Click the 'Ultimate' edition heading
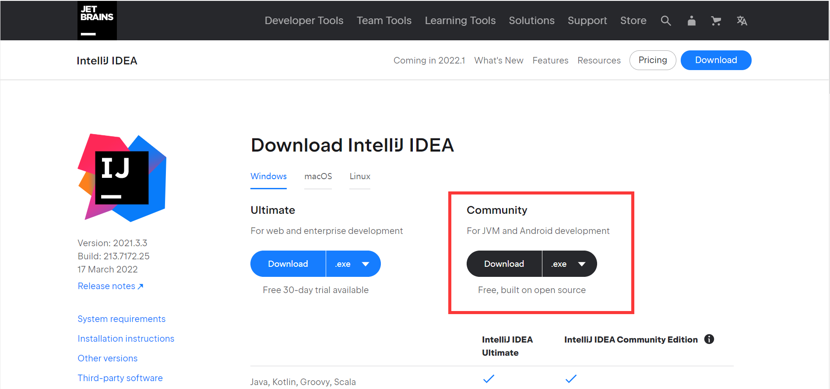 pyautogui.click(x=273, y=210)
